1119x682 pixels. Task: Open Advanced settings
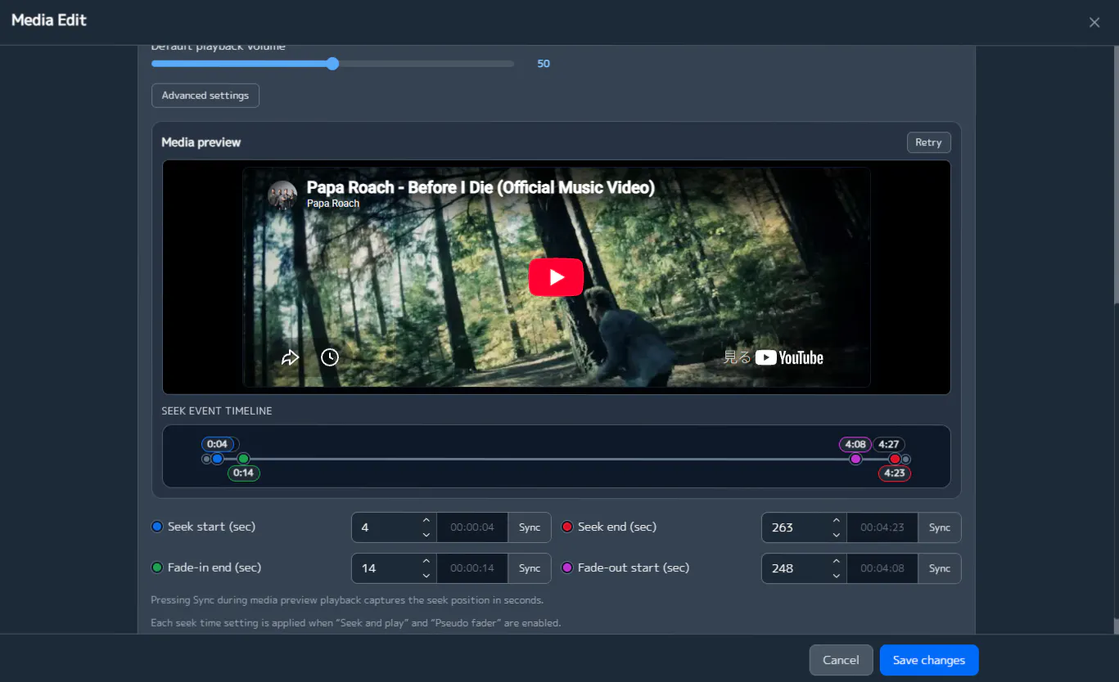pyautogui.click(x=205, y=96)
